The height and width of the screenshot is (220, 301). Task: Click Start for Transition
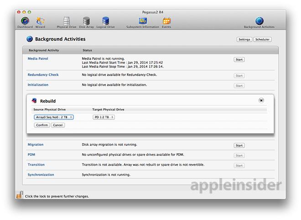(239, 165)
